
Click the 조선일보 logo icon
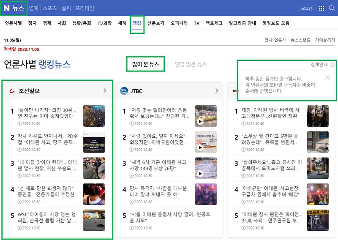tap(12, 90)
